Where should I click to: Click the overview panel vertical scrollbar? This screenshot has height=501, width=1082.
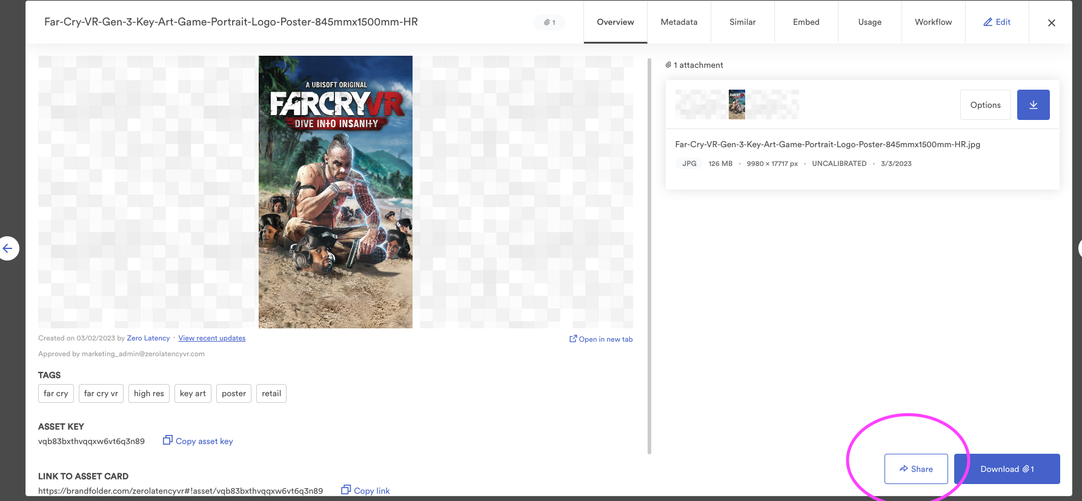pyautogui.click(x=649, y=256)
